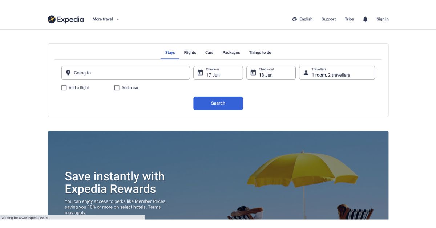This screenshot has width=436, height=228.
Task: Tick the Add a car checkbox
Action: 117,88
